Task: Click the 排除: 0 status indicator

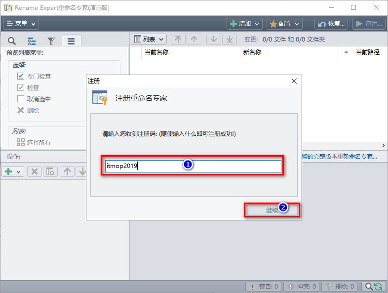Action: tap(340, 287)
